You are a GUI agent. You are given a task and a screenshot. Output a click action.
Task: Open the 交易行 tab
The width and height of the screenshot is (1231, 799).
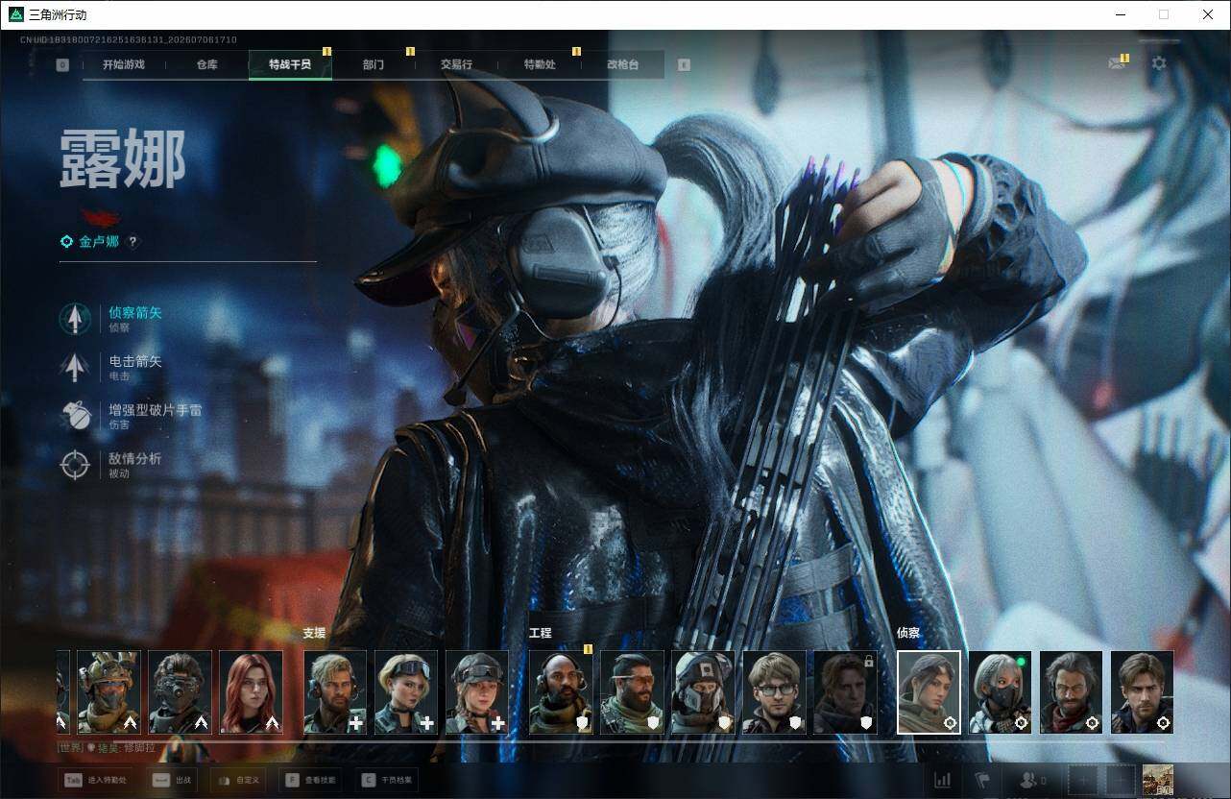456,64
